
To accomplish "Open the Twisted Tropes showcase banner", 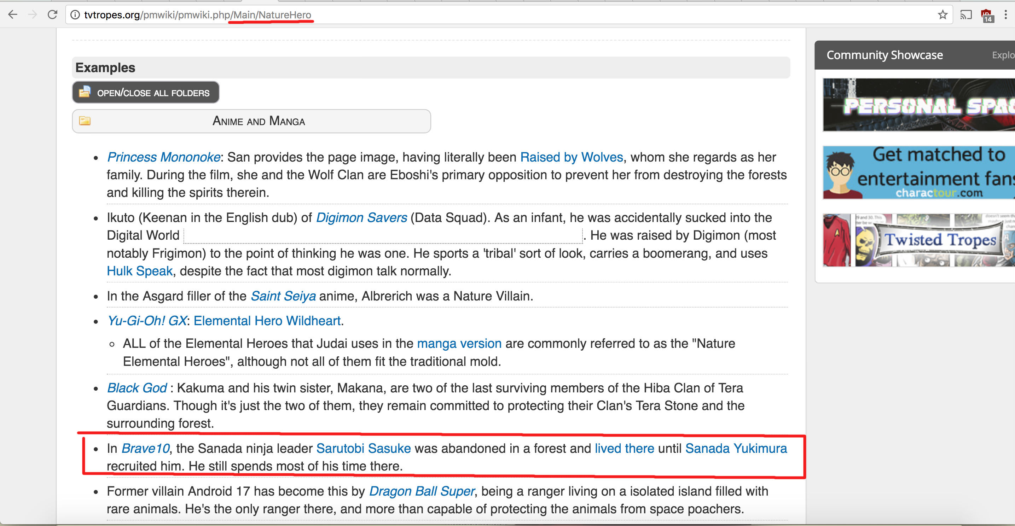I will pyautogui.click(x=918, y=240).
